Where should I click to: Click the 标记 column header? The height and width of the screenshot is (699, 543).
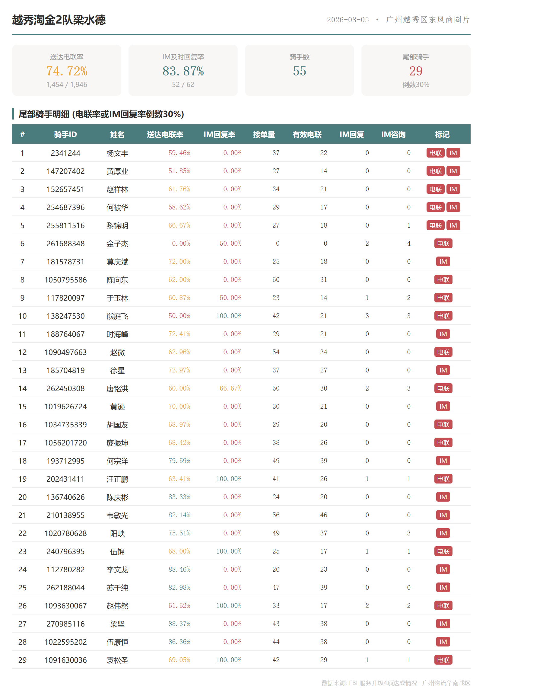(442, 134)
